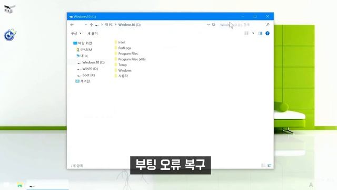Viewport: 337px width, 190px height.
Task: Select the Program Files (x86) folder
Action: (130, 59)
